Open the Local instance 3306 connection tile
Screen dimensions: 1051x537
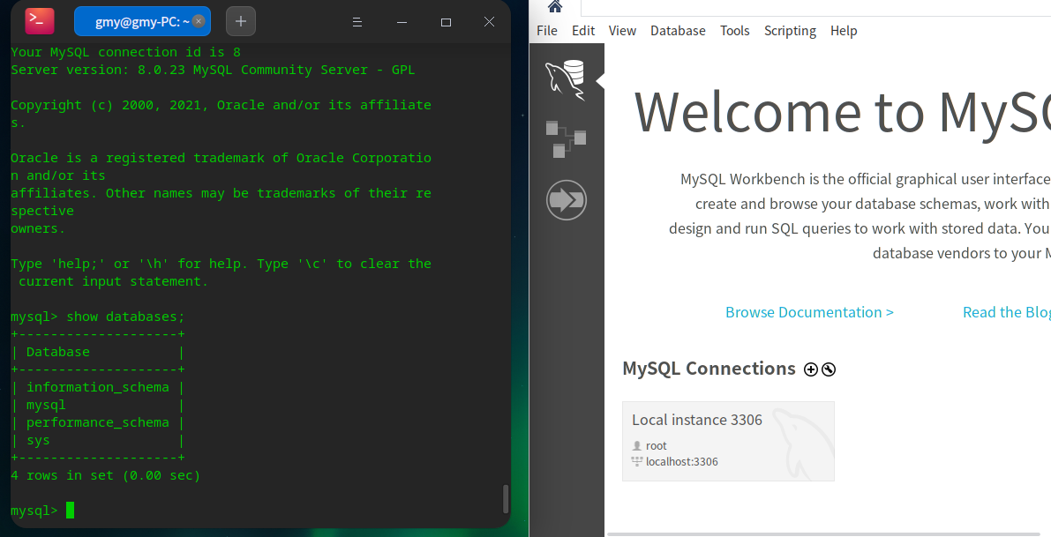click(728, 441)
